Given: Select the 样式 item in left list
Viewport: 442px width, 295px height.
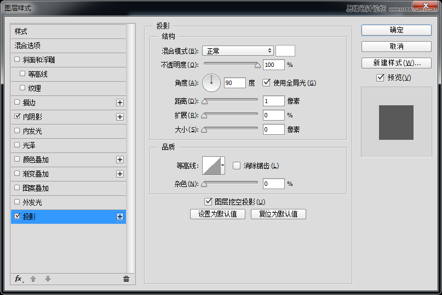Looking at the screenshot, I should 68,31.
